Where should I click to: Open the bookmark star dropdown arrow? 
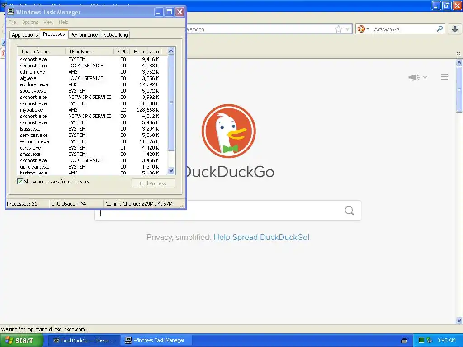[348, 29]
